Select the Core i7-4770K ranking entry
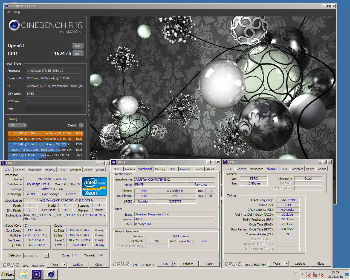Viewport: 350px width, 280px height. click(x=45, y=155)
